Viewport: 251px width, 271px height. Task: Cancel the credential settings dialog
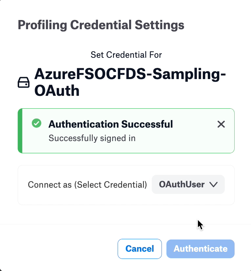point(140,249)
